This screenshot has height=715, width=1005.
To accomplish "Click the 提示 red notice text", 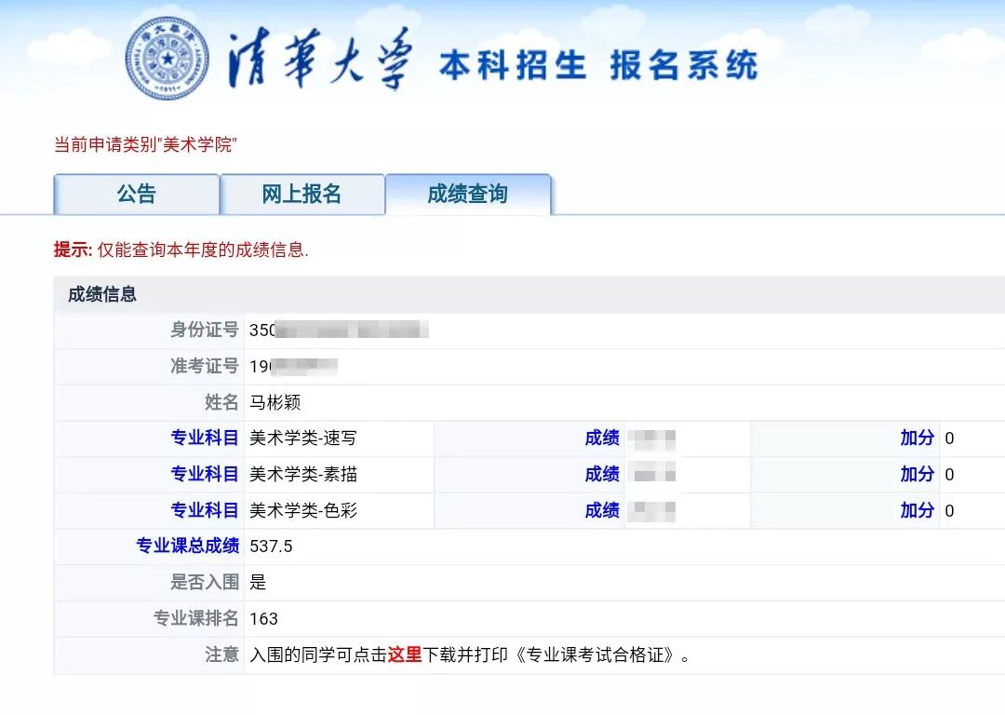I will pyautogui.click(x=181, y=250).
